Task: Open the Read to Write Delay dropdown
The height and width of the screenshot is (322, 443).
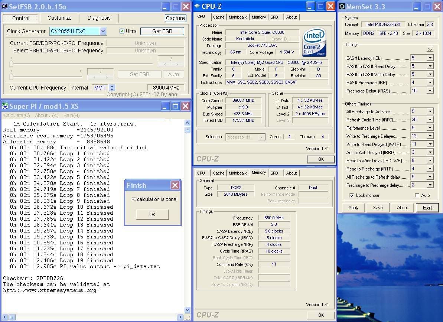Action: (x=430, y=160)
